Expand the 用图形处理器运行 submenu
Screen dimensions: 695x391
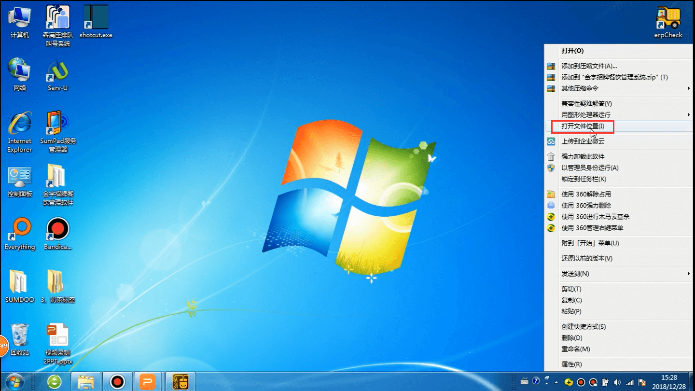619,115
